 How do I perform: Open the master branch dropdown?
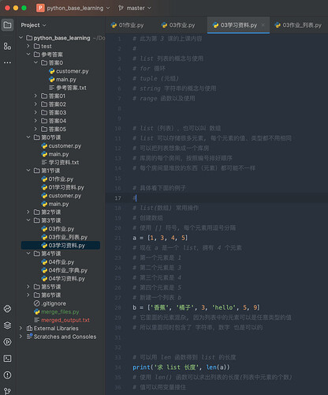[135, 8]
